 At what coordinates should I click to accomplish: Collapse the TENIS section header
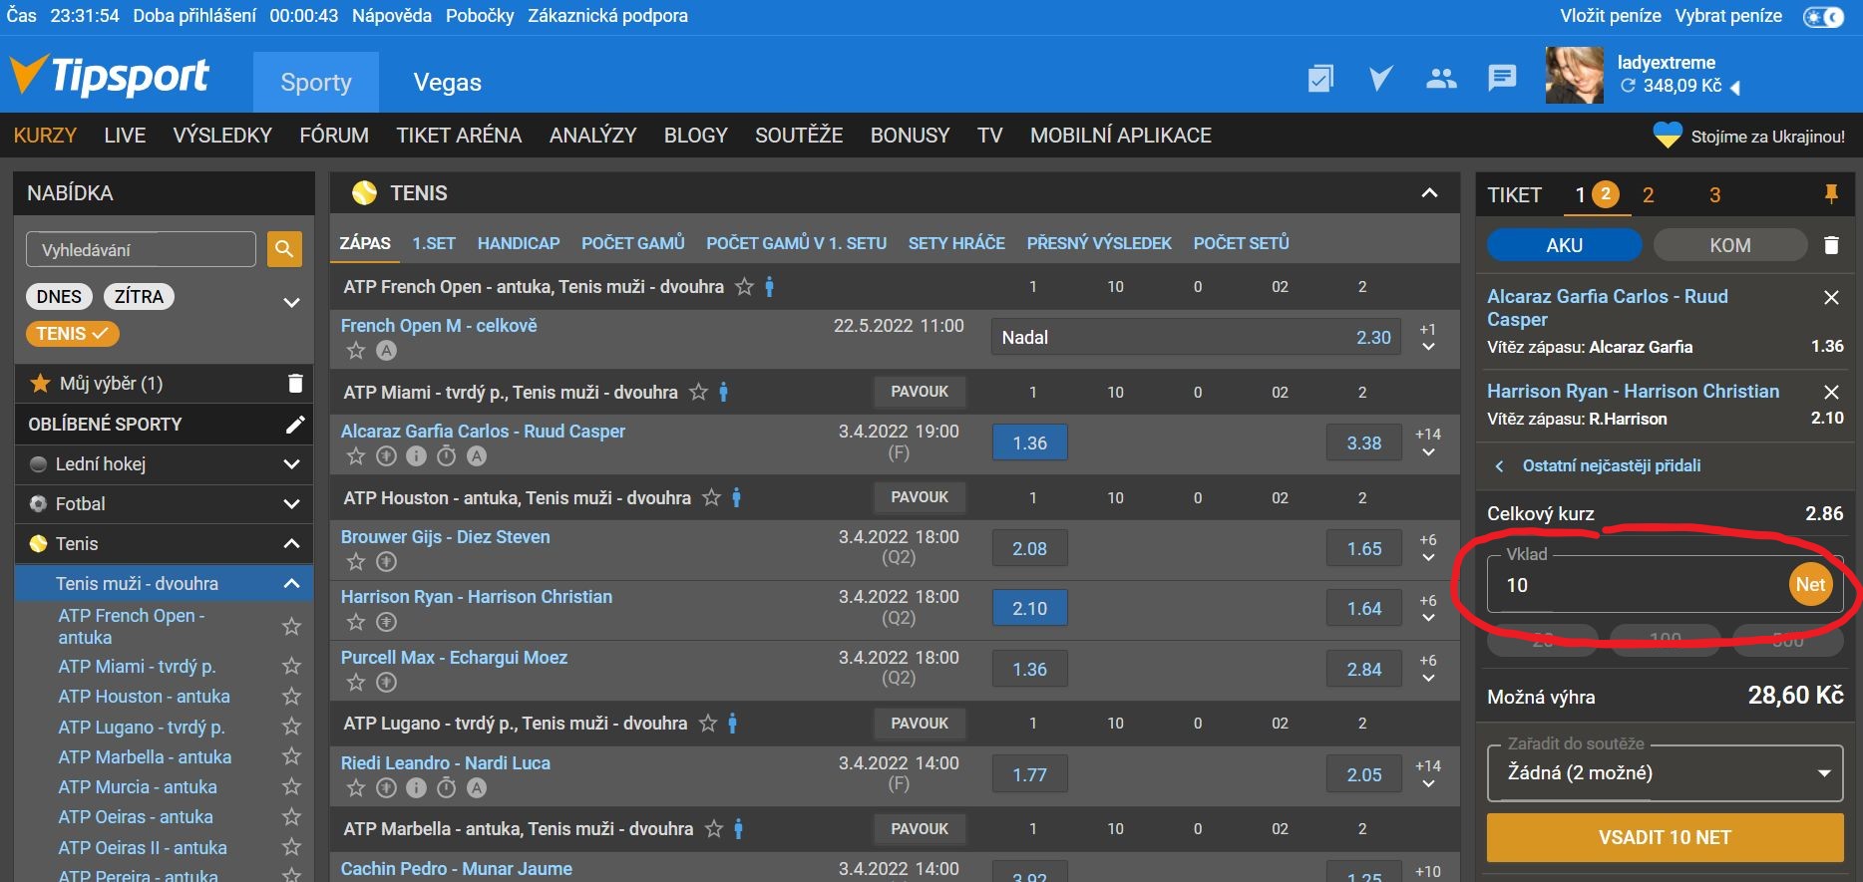pos(1429,193)
